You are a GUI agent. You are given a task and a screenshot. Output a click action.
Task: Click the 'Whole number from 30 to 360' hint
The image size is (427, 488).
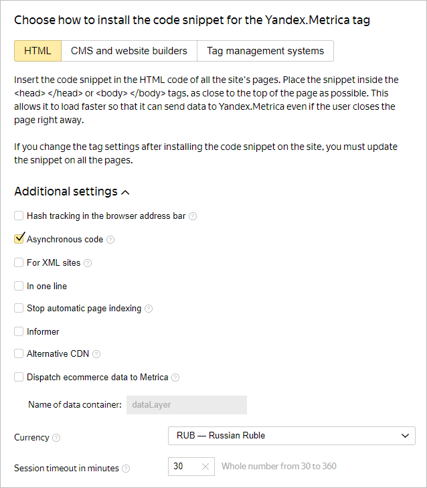tap(279, 466)
